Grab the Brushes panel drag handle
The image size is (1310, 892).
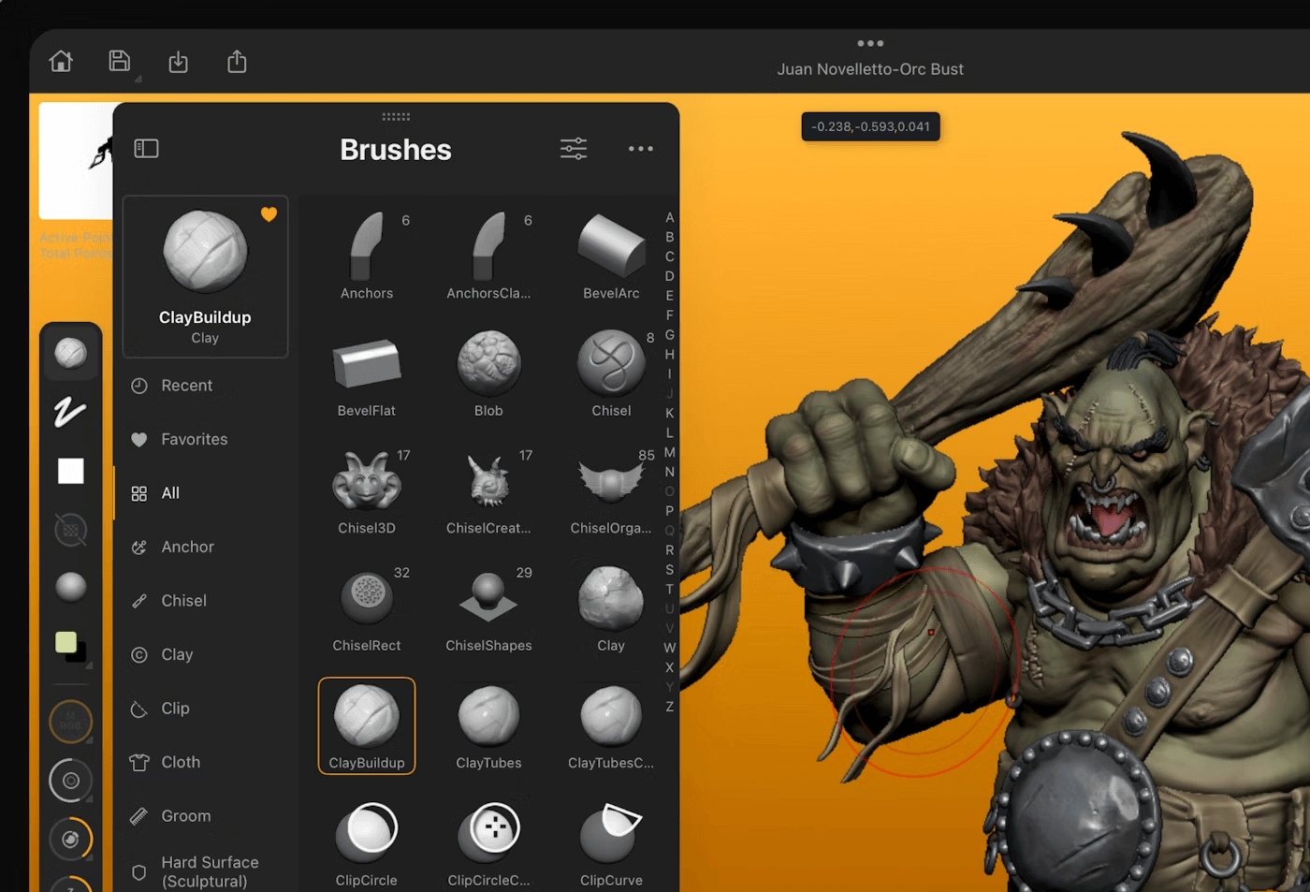point(396,117)
